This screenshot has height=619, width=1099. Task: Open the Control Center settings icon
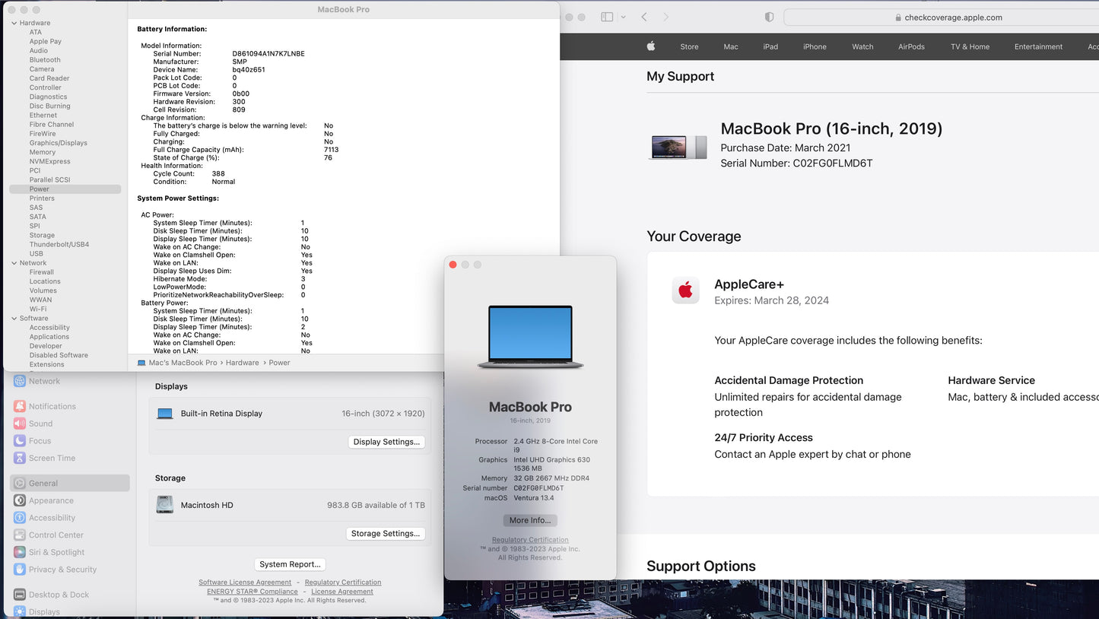(19, 535)
